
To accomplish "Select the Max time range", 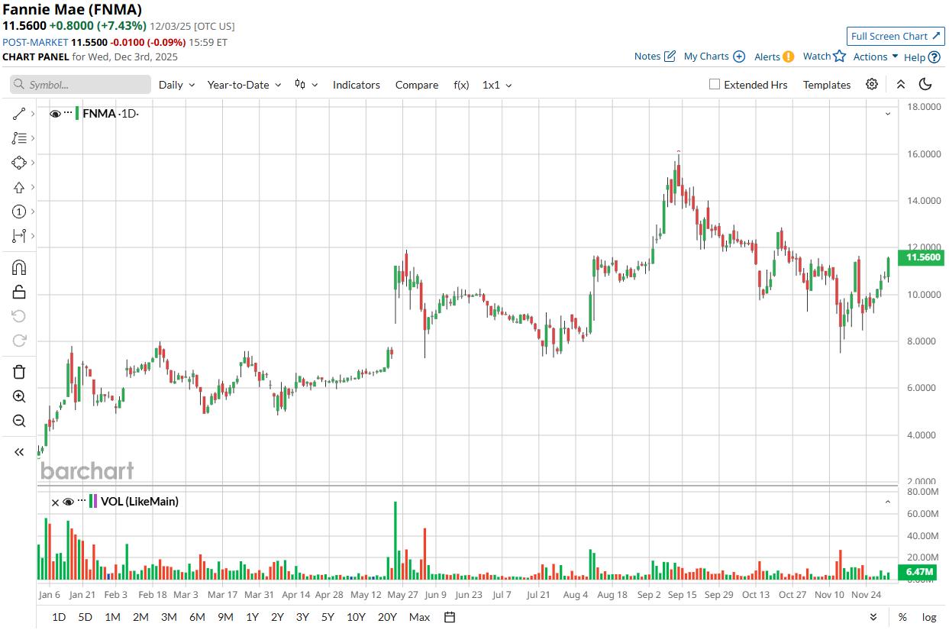I will tap(419, 617).
